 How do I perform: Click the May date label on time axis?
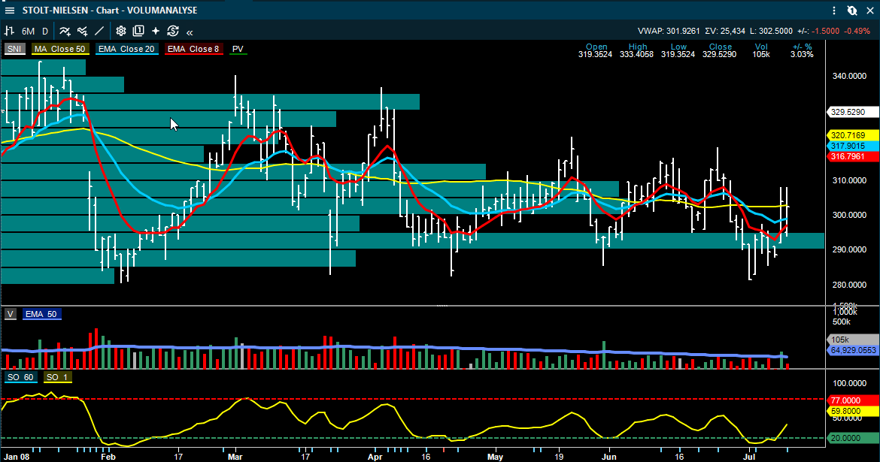click(x=496, y=457)
